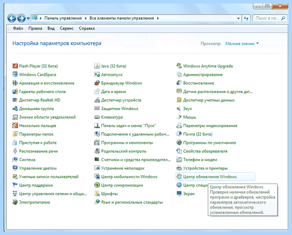Screen dimensions: 292x235
Task: Open Система link
Action: coord(27,160)
